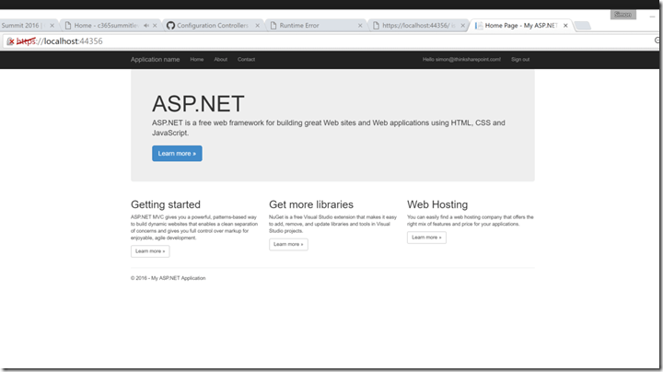663x372 pixels.
Task: Click the GitHub favicon on Configuration Controllers tab
Action: point(171,26)
